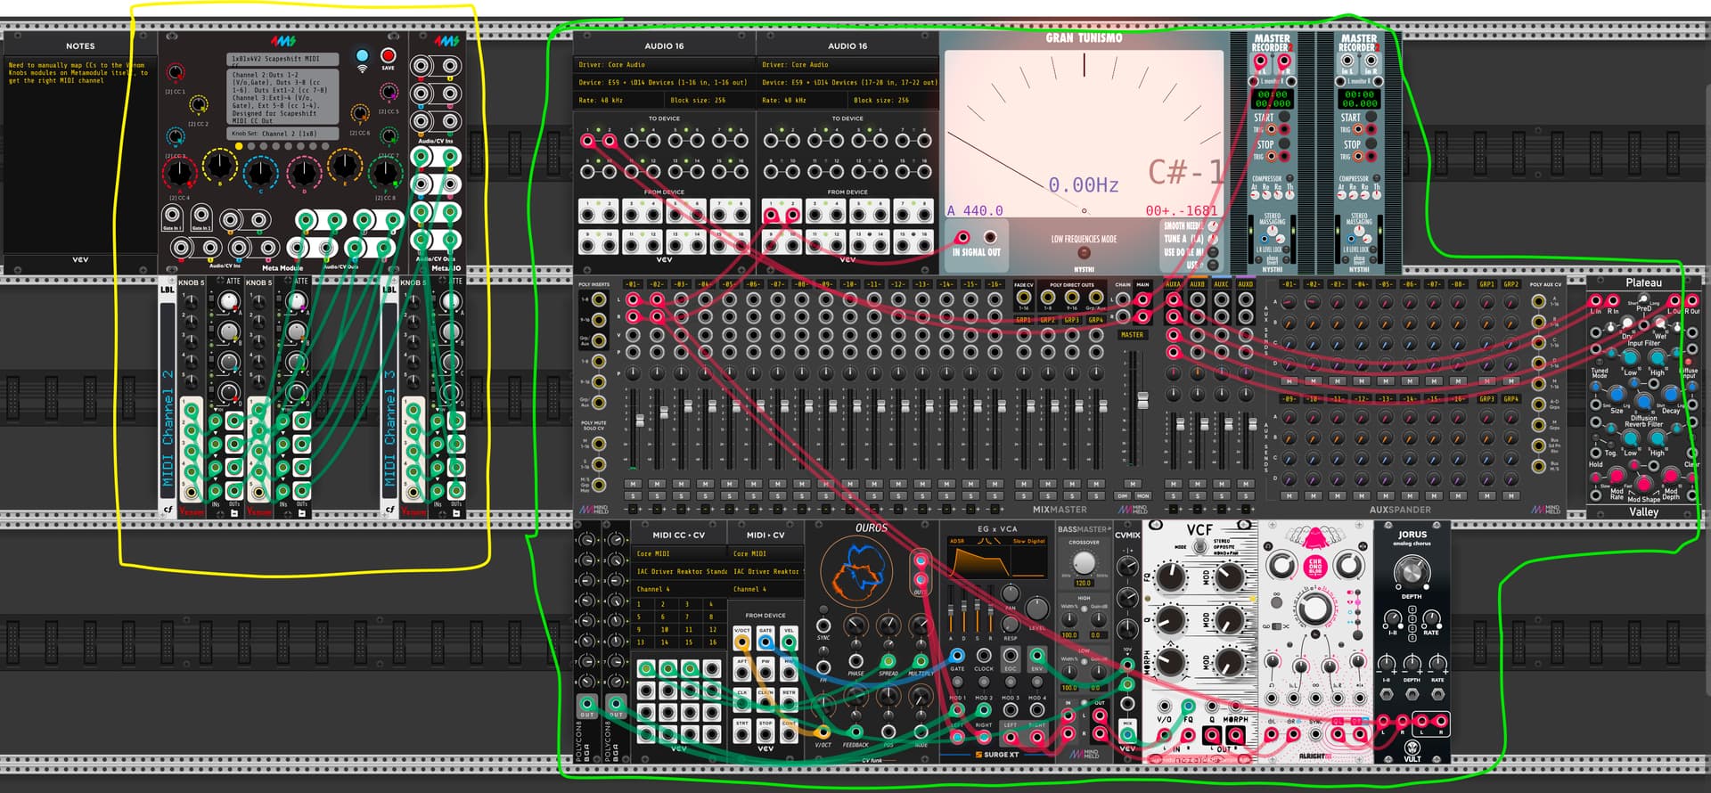1711x793 pixels.
Task: Open the Knob Set Channel 2 (1x8) field
Action: click(x=283, y=134)
